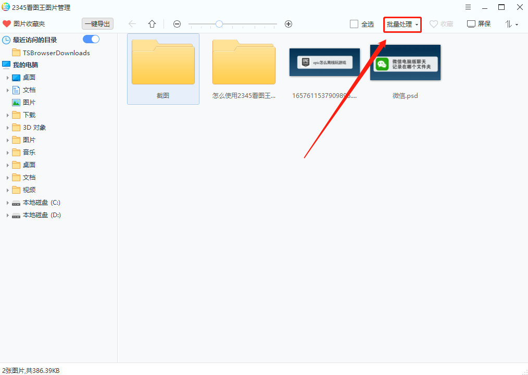Go up one folder level

point(152,24)
